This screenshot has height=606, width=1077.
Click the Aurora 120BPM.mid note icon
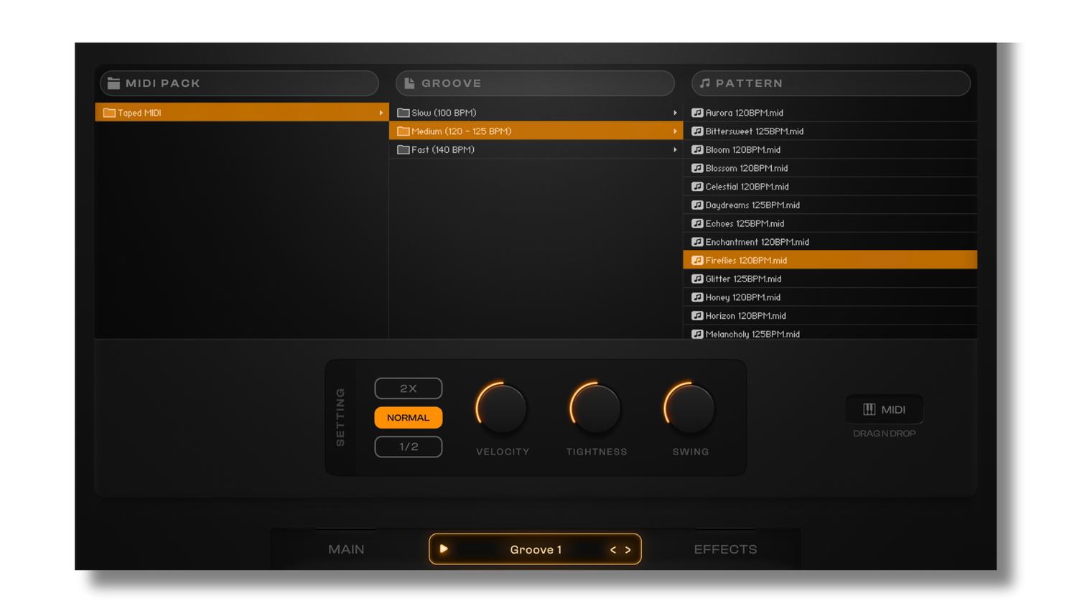697,113
